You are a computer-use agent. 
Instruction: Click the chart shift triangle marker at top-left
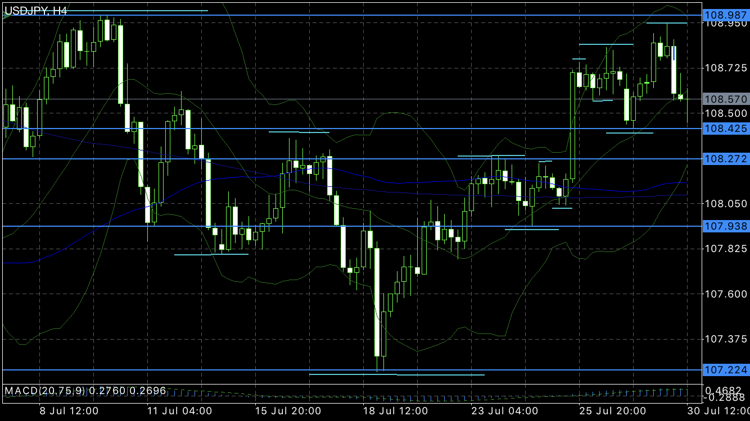point(6,16)
